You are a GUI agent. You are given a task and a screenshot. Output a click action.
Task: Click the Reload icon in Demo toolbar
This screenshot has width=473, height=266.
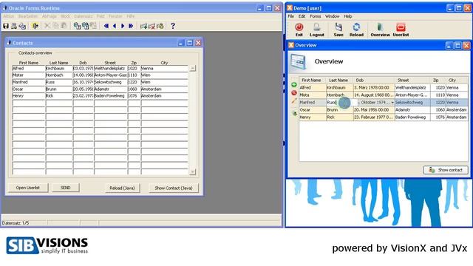pos(356,30)
